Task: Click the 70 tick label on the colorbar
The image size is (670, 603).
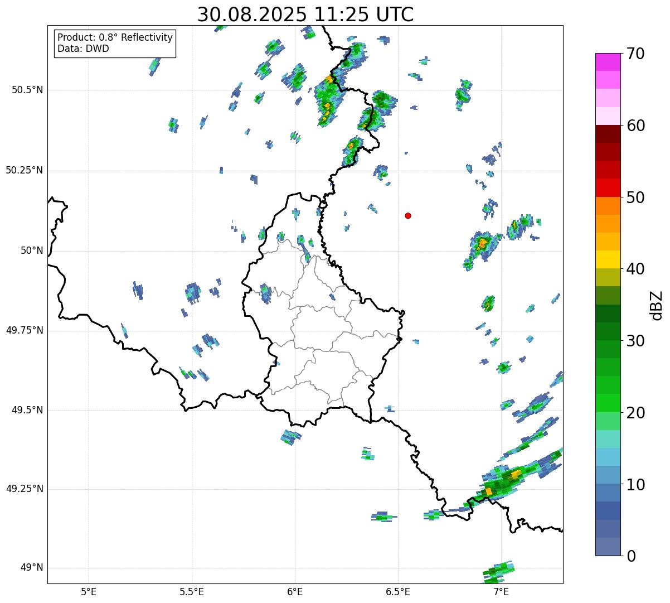Action: coord(635,54)
